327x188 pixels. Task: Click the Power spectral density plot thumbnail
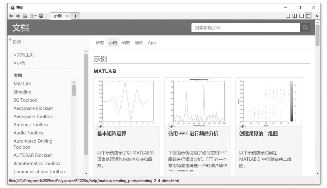[198, 102]
